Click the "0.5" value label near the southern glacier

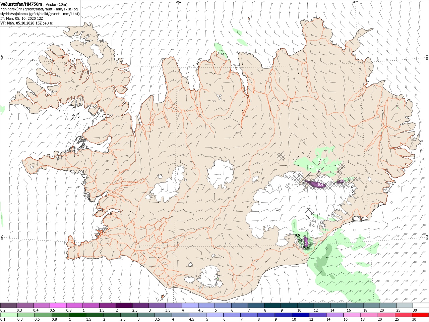(297, 235)
